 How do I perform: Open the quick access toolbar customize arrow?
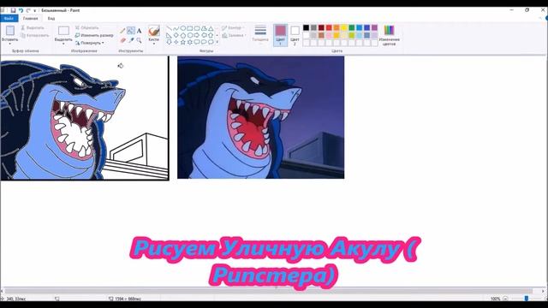tap(35, 11)
